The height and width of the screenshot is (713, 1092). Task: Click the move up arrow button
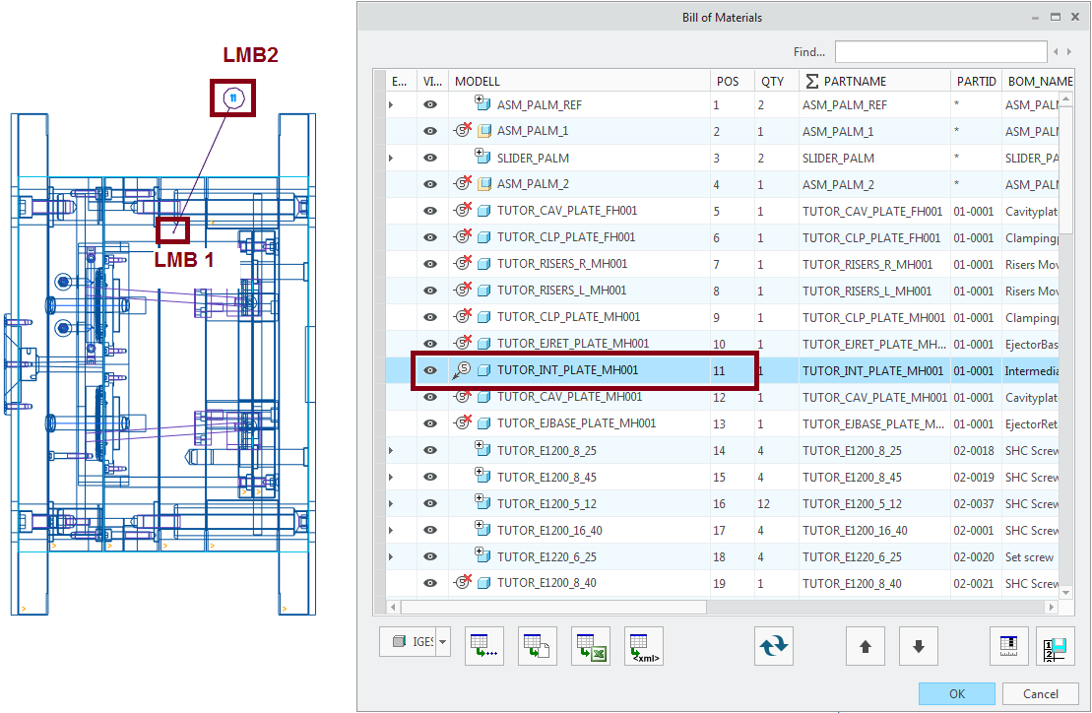(x=866, y=646)
